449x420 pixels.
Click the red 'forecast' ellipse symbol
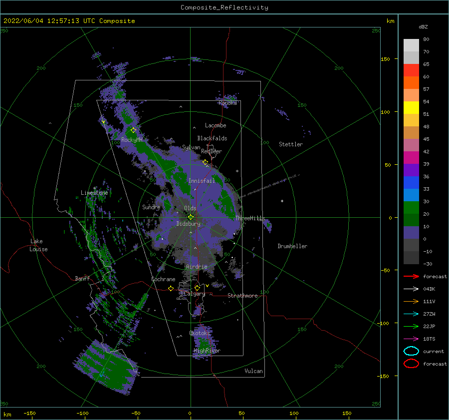(x=411, y=364)
